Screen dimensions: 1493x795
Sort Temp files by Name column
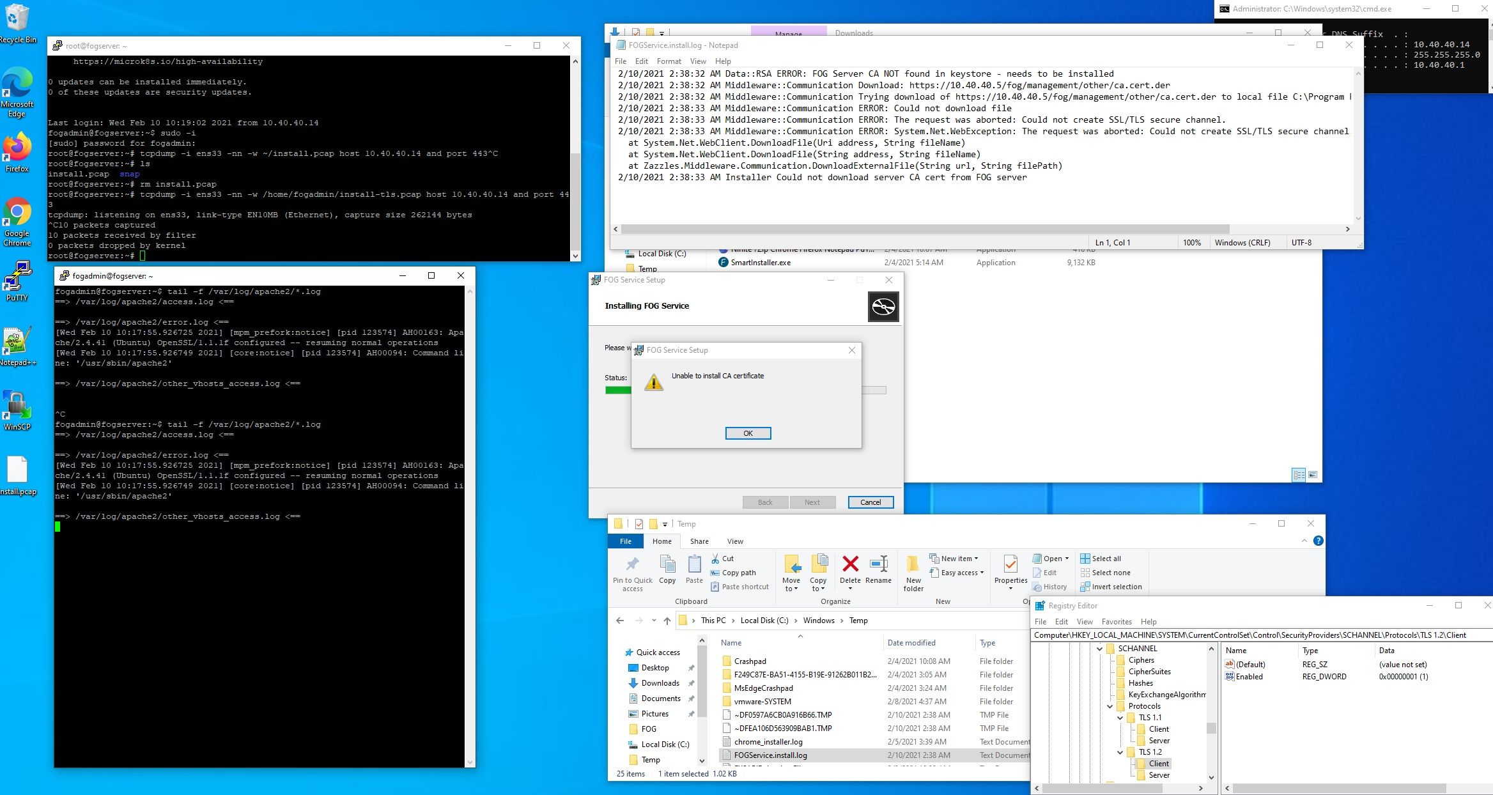point(731,643)
